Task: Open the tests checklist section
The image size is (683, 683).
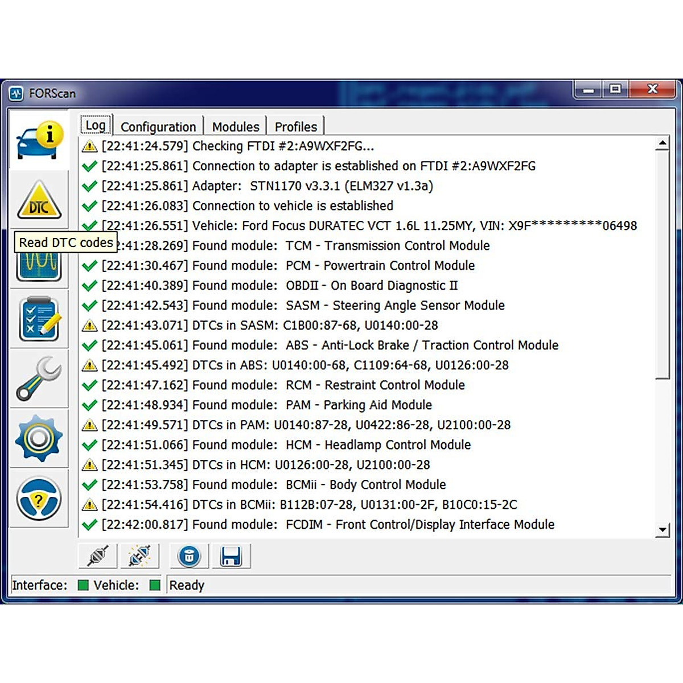Action: pyautogui.click(x=39, y=319)
